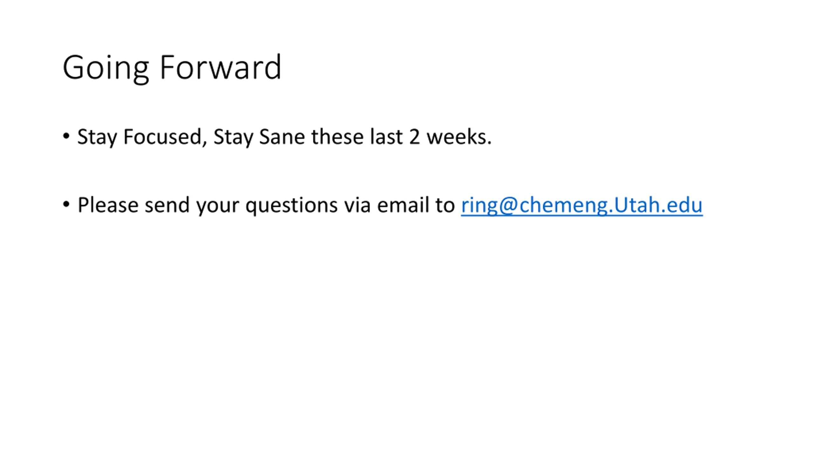Click the word 'Sane' in first bullet

coord(282,137)
